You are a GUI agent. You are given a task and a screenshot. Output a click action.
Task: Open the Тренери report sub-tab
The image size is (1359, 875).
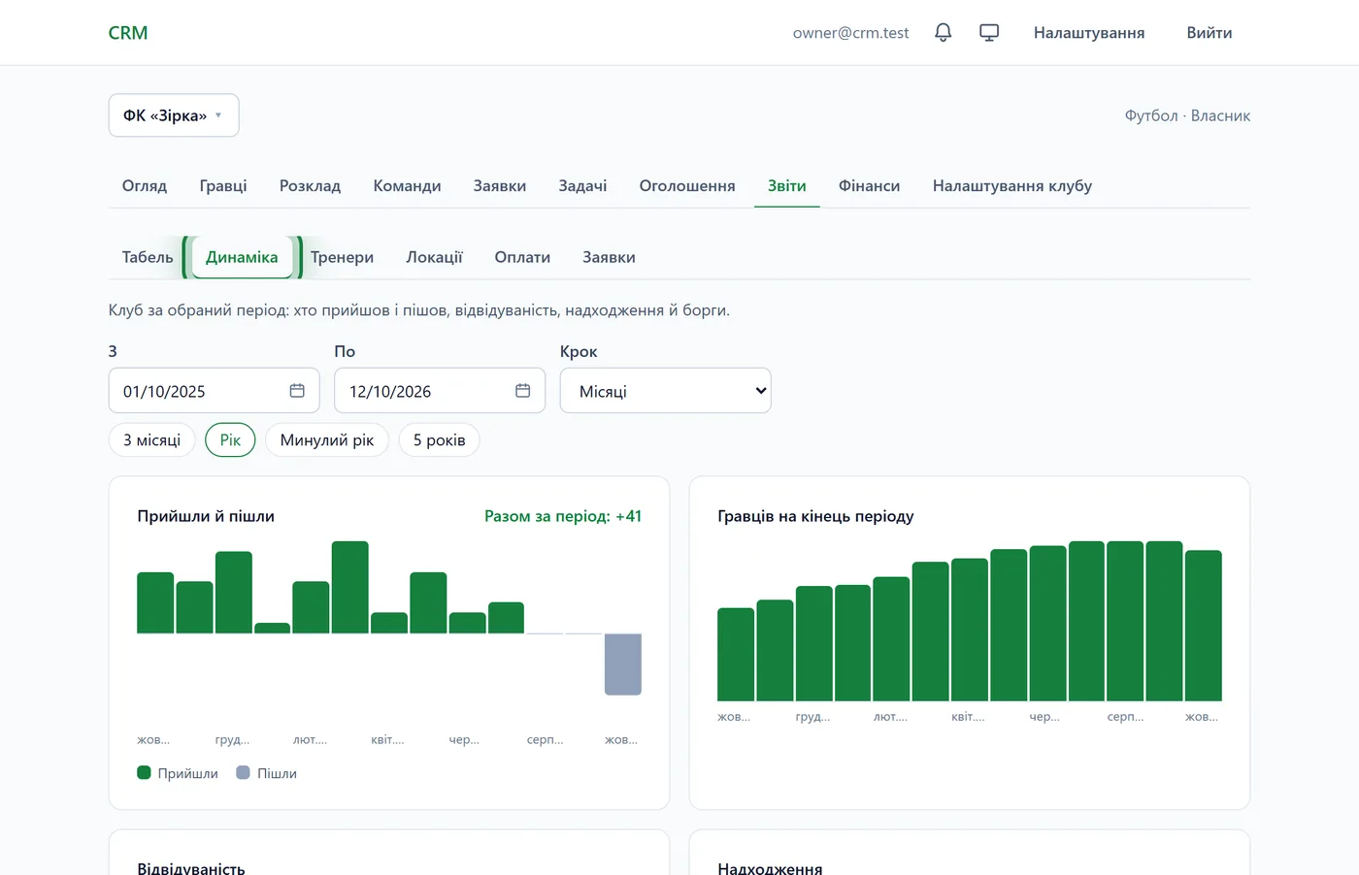(342, 257)
